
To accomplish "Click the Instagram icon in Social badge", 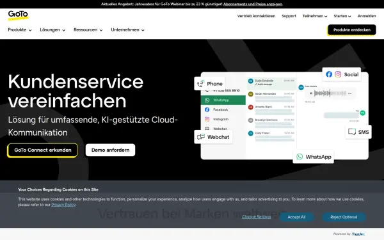I will [x=338, y=74].
